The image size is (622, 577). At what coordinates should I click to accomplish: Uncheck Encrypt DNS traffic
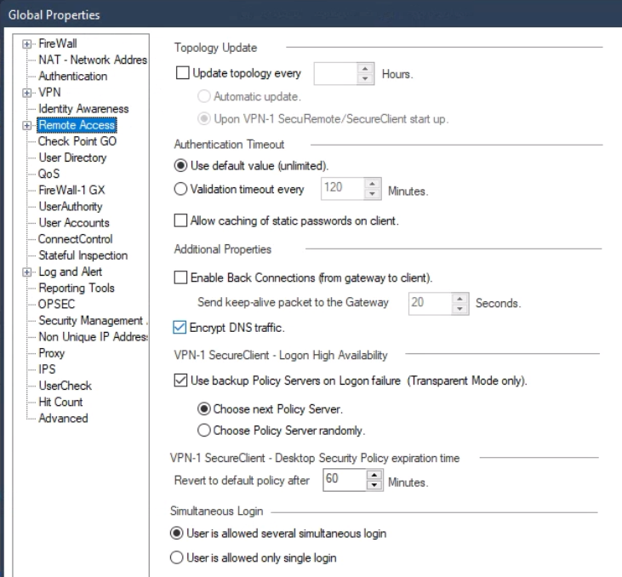(180, 328)
